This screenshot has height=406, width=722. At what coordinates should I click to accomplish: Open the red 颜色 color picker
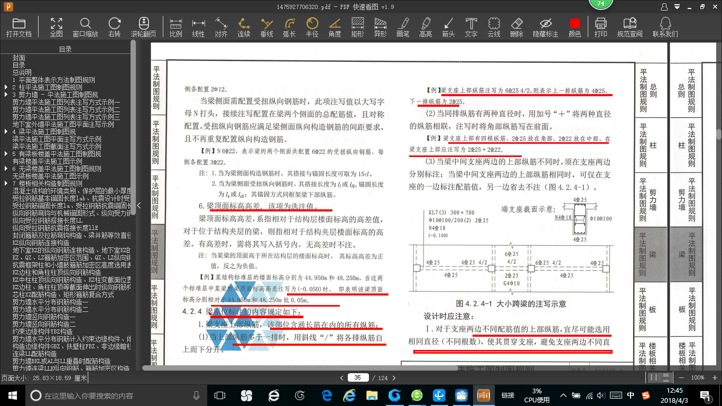(x=575, y=27)
